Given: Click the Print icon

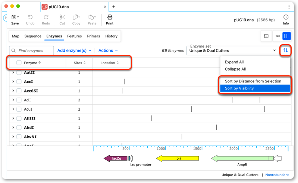Looking at the screenshot, I should point(110,17).
